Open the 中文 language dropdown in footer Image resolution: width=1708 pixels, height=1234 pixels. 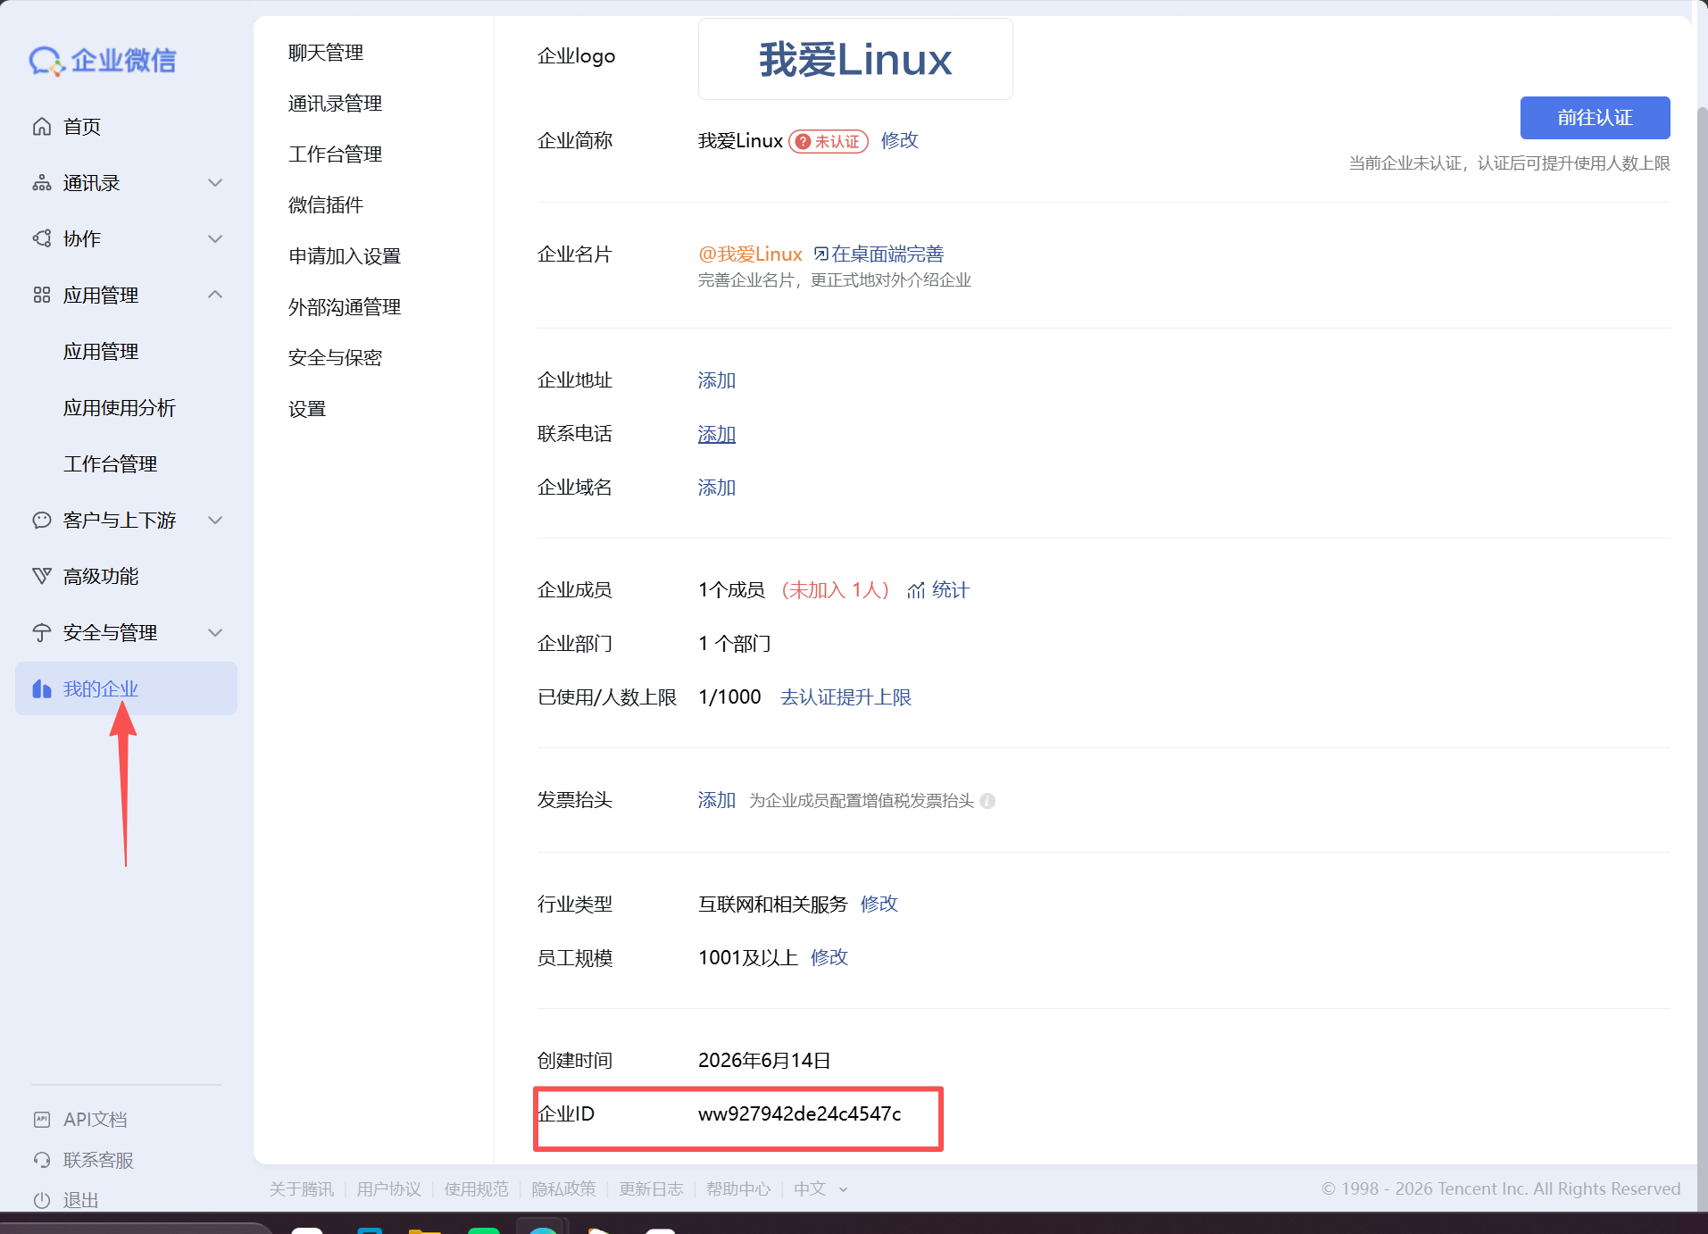click(x=821, y=1189)
